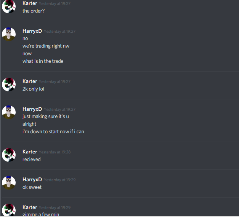Click the Karter username above "the order?"
Screen dimensions: 239x217
point(30,3)
